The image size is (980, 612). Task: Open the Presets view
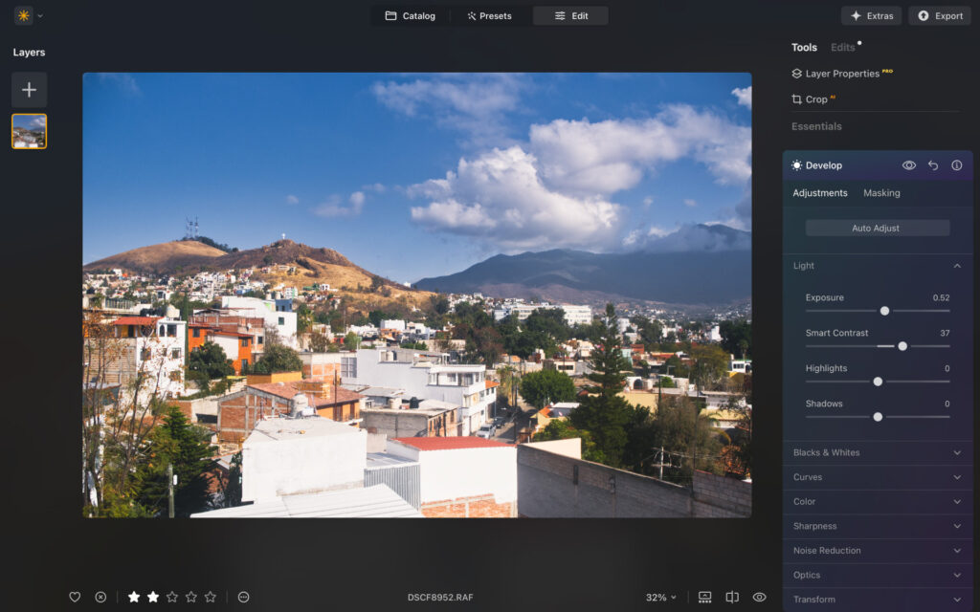click(489, 15)
